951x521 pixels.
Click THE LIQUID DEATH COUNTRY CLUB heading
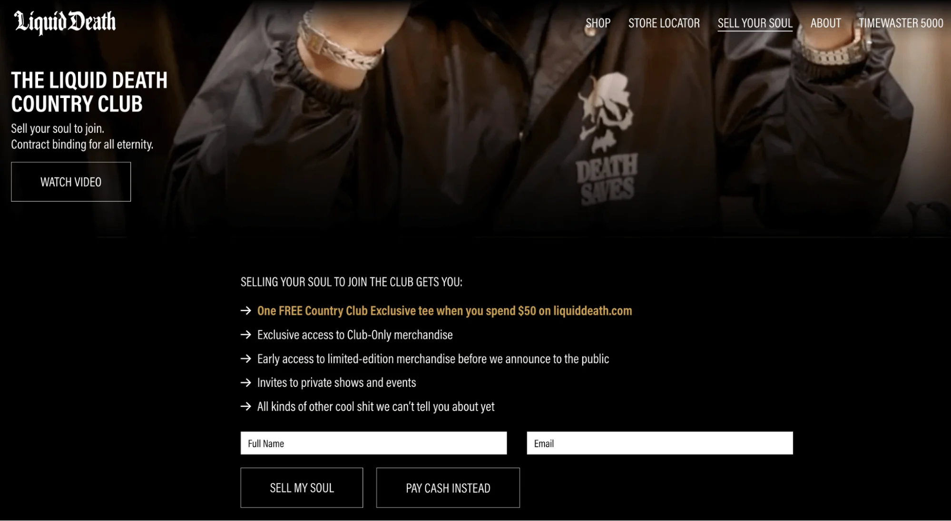[89, 92]
